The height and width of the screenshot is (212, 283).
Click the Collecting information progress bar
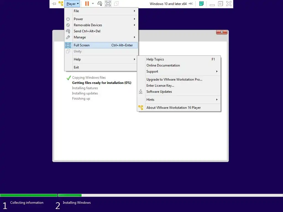(x=29, y=195)
